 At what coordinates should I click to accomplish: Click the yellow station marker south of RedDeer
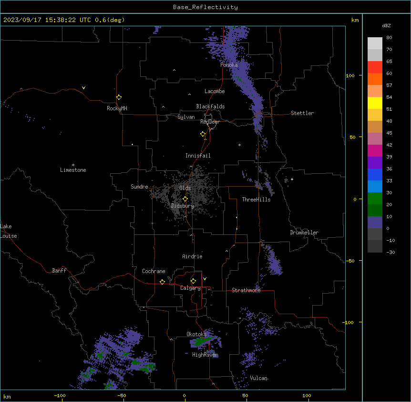[203, 134]
